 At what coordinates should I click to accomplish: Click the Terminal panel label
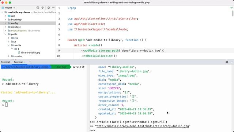point(5,62)
